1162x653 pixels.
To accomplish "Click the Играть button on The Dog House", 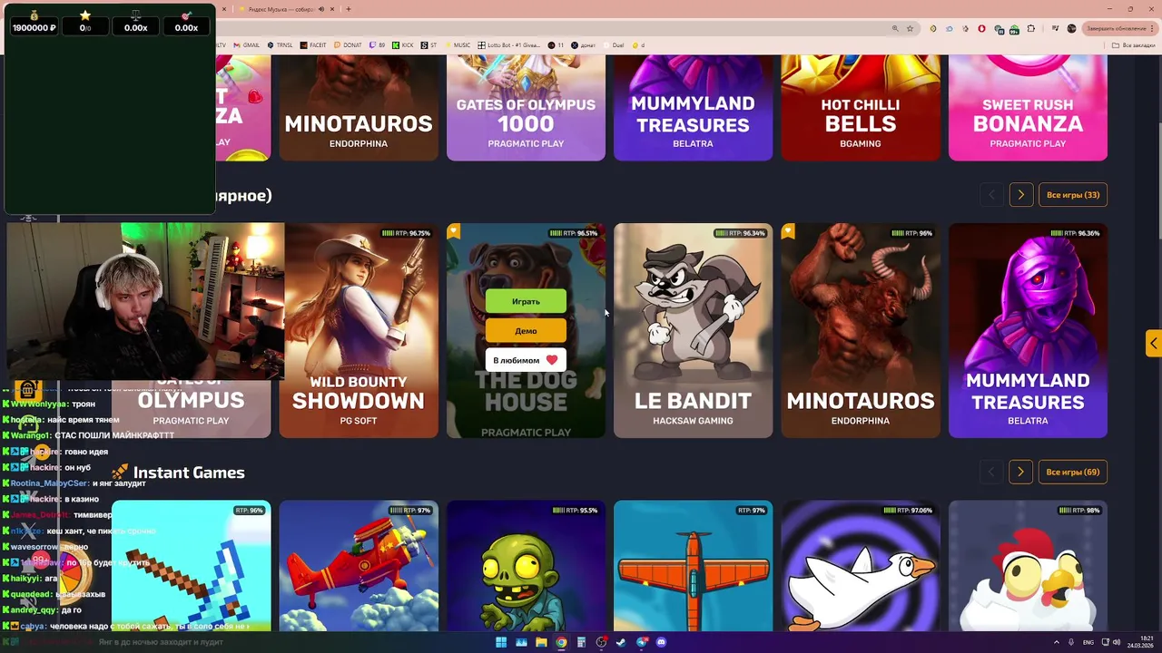I will pyautogui.click(x=526, y=301).
